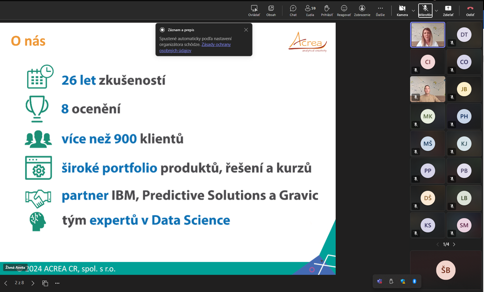
Task: Dismiss the Záznam a prepis notification
Action: [x=246, y=30]
